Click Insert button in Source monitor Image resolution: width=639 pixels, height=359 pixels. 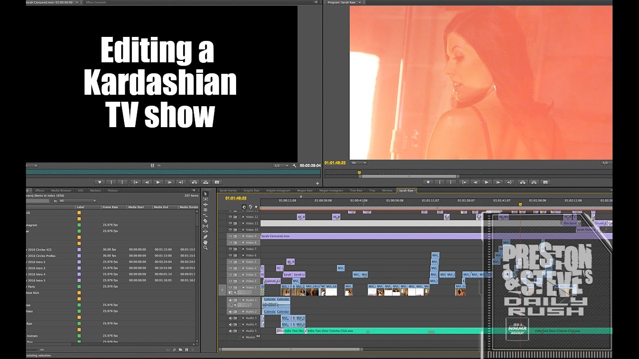tap(194, 182)
